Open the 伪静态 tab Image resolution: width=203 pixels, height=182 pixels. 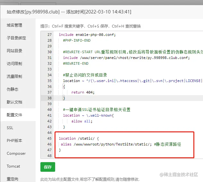[13, 89]
